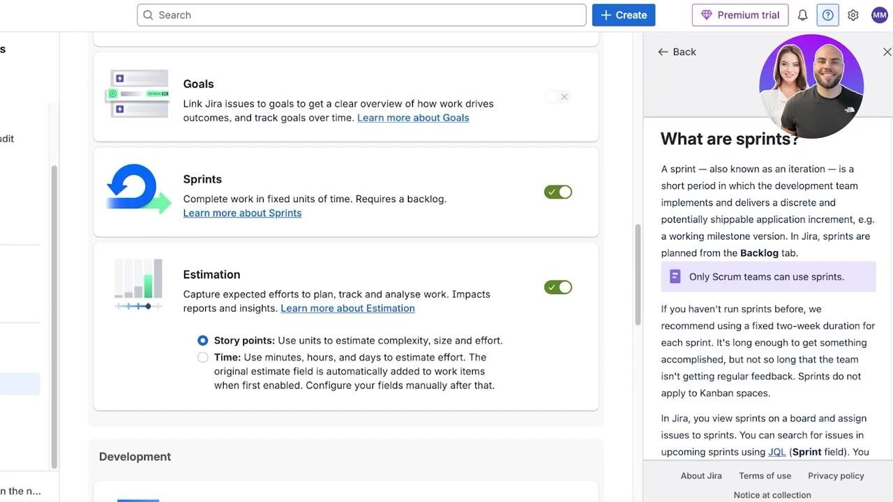Click the Goals feature illustration
893x502 pixels.
(x=138, y=94)
